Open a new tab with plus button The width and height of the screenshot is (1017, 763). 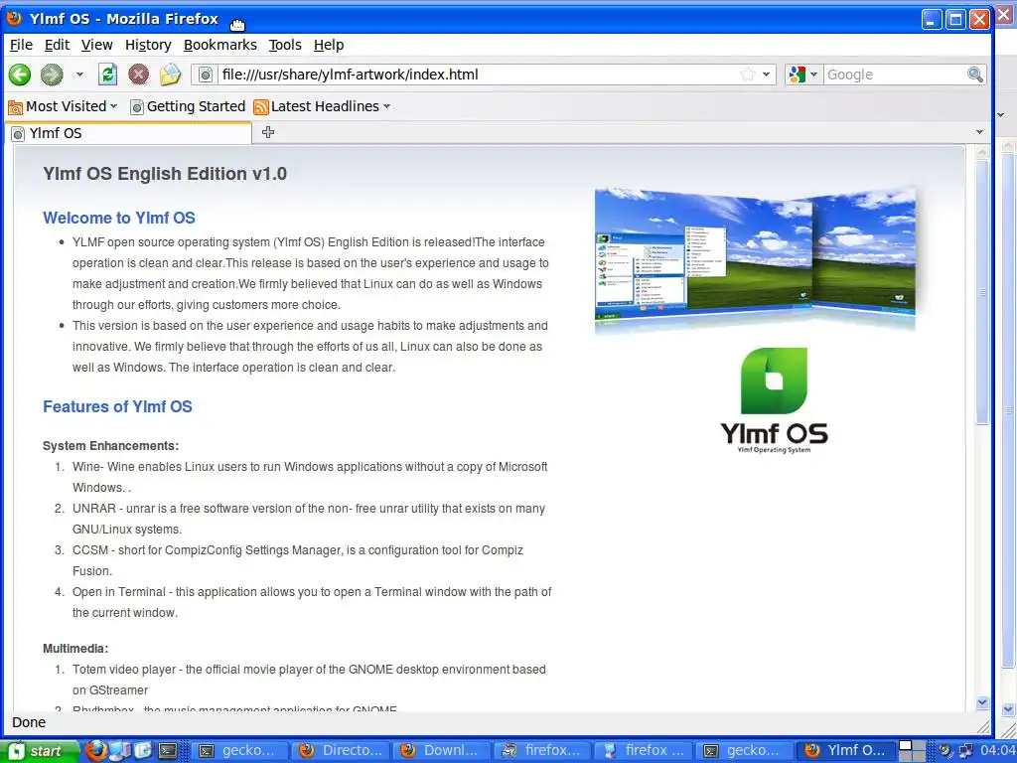coord(268,132)
